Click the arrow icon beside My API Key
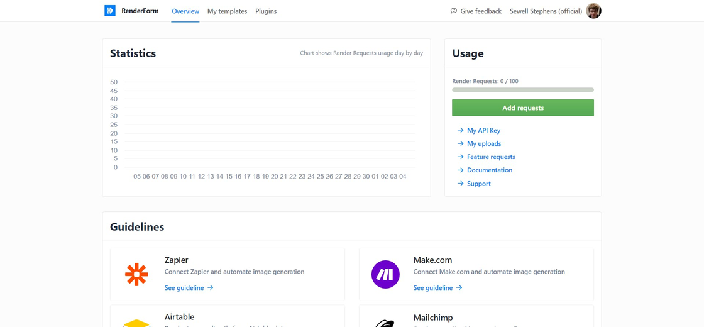 click(x=460, y=130)
